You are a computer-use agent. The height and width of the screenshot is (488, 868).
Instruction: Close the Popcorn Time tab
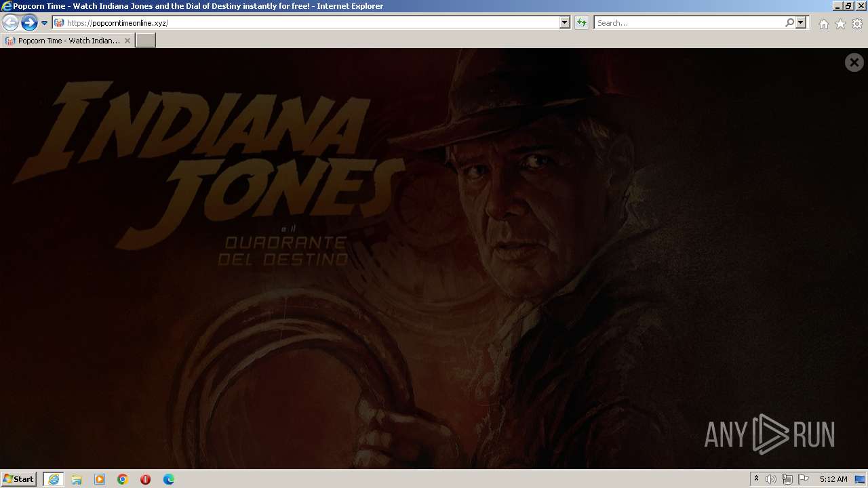(127, 41)
